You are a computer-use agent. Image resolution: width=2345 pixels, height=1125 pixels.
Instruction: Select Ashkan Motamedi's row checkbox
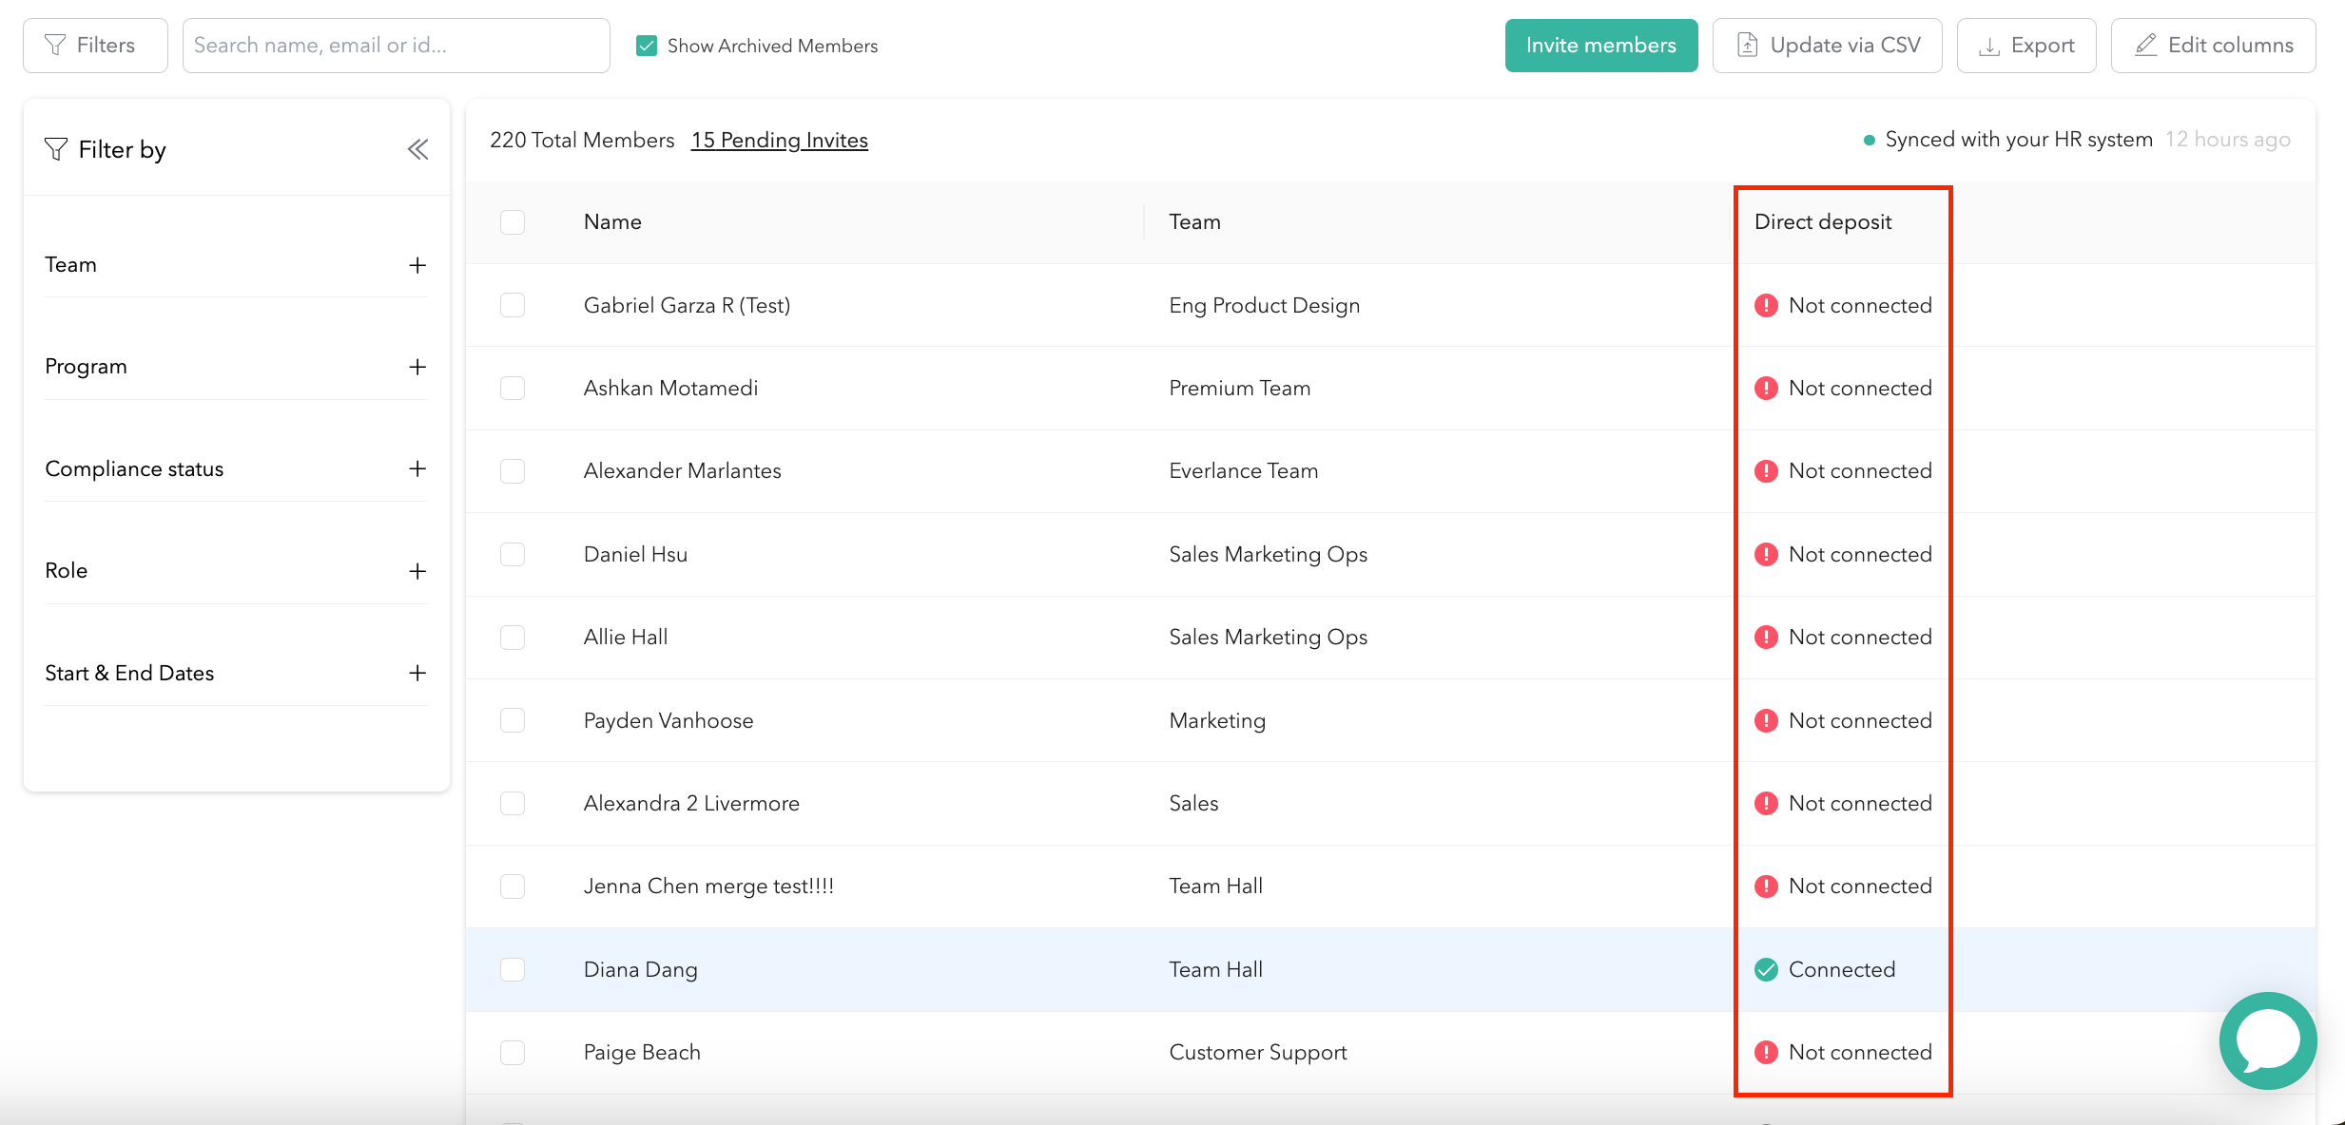(513, 388)
